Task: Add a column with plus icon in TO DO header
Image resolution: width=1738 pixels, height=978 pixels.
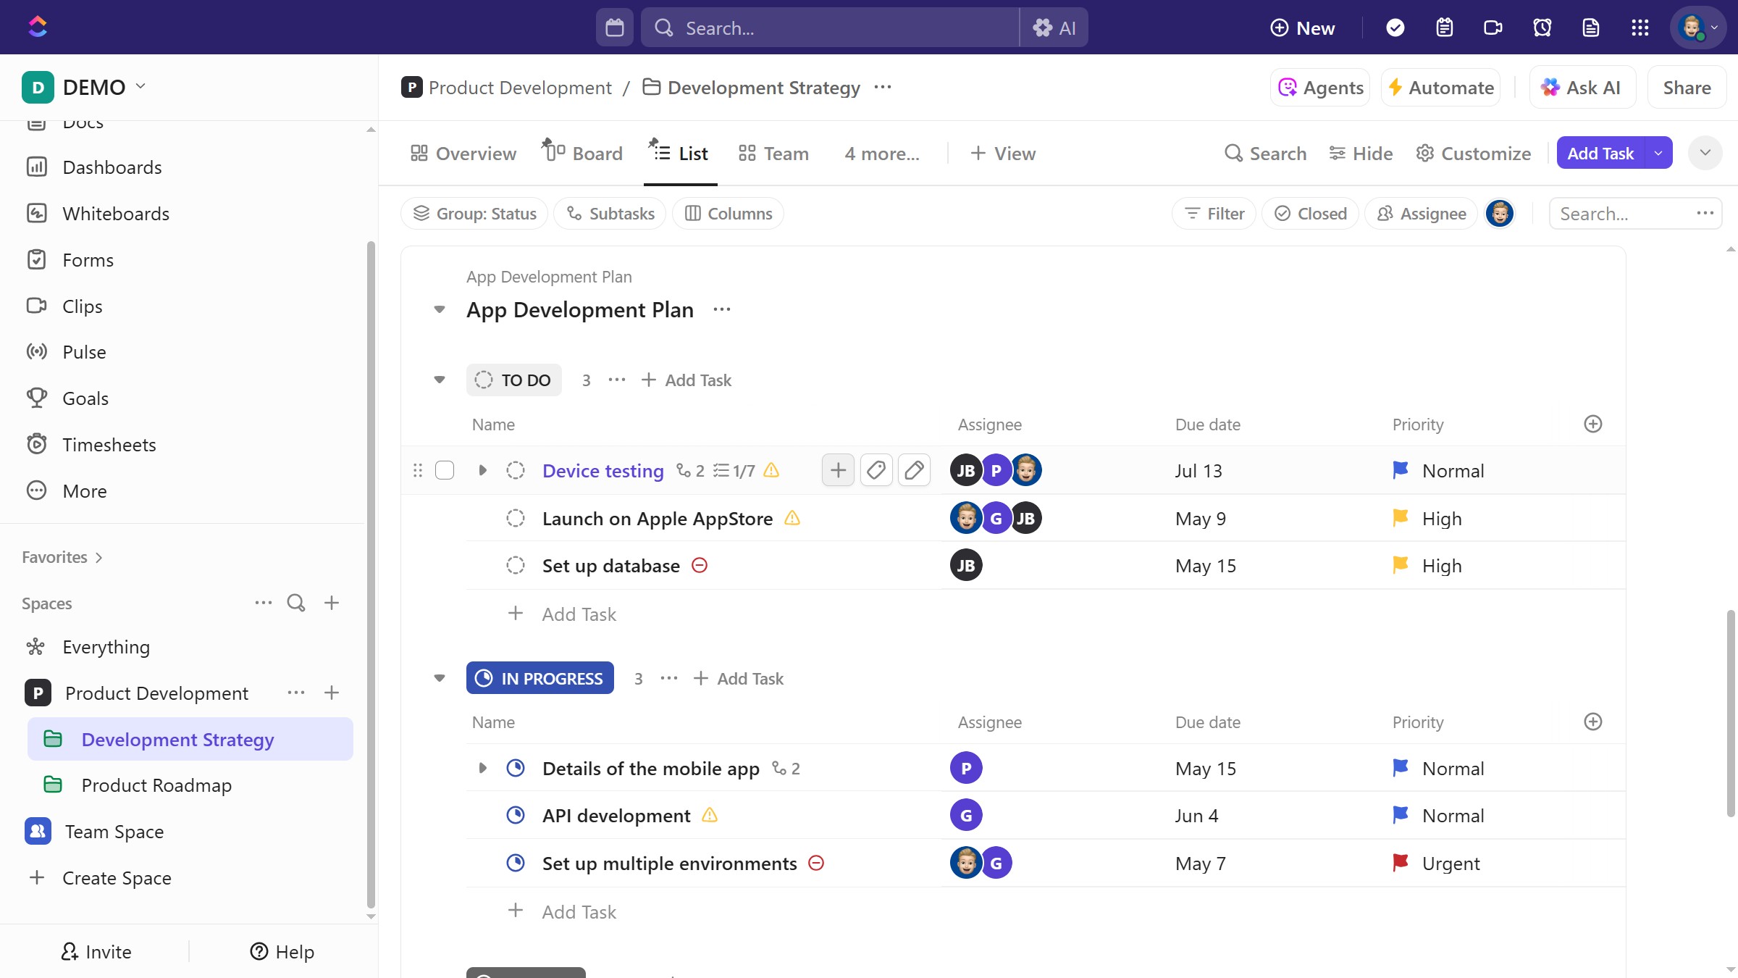Action: [x=1593, y=424]
